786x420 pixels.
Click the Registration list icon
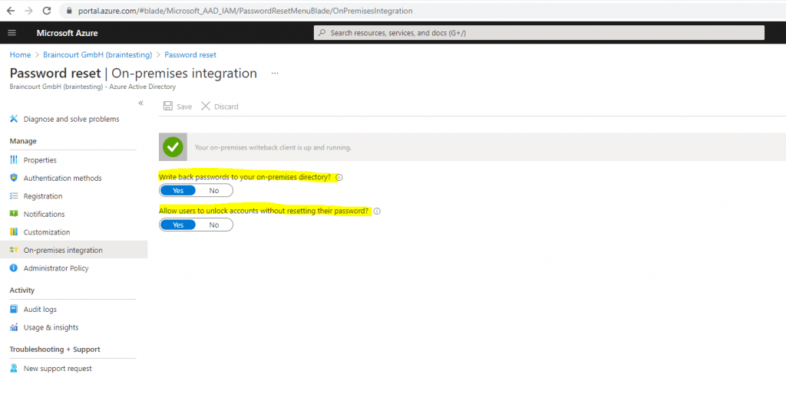(14, 195)
